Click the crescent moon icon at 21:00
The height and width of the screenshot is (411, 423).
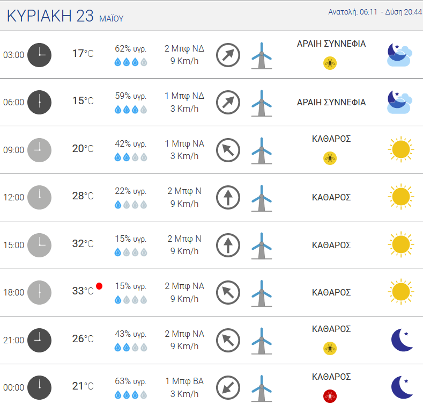(402, 340)
